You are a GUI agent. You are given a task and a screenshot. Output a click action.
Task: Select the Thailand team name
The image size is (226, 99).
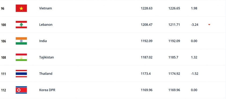tap(46, 74)
